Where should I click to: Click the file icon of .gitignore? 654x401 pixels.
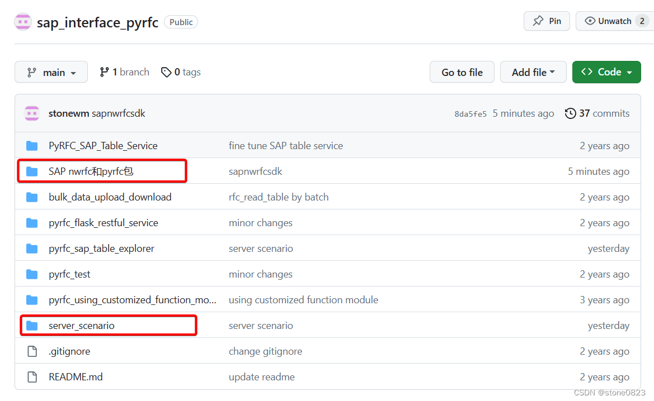click(32, 351)
